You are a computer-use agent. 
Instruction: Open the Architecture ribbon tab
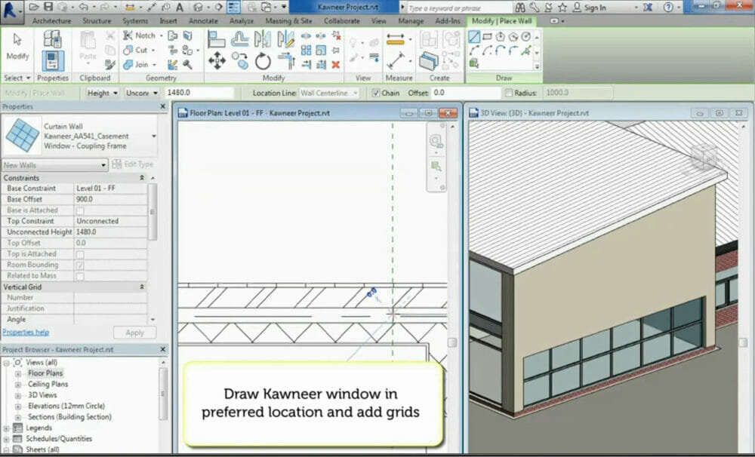coord(51,21)
